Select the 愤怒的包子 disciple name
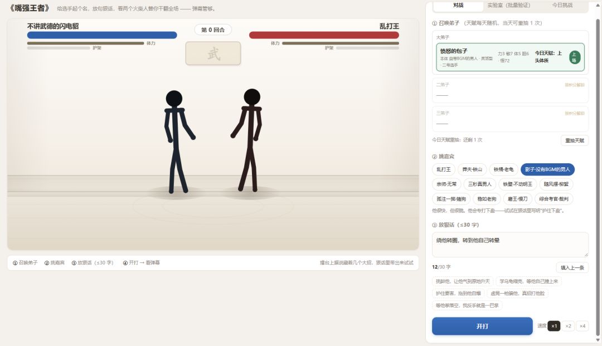Viewport: 602px width, 346px height. click(453, 51)
